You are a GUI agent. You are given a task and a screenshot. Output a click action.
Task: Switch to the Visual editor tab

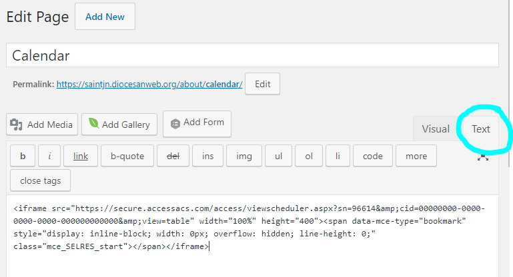tap(435, 129)
